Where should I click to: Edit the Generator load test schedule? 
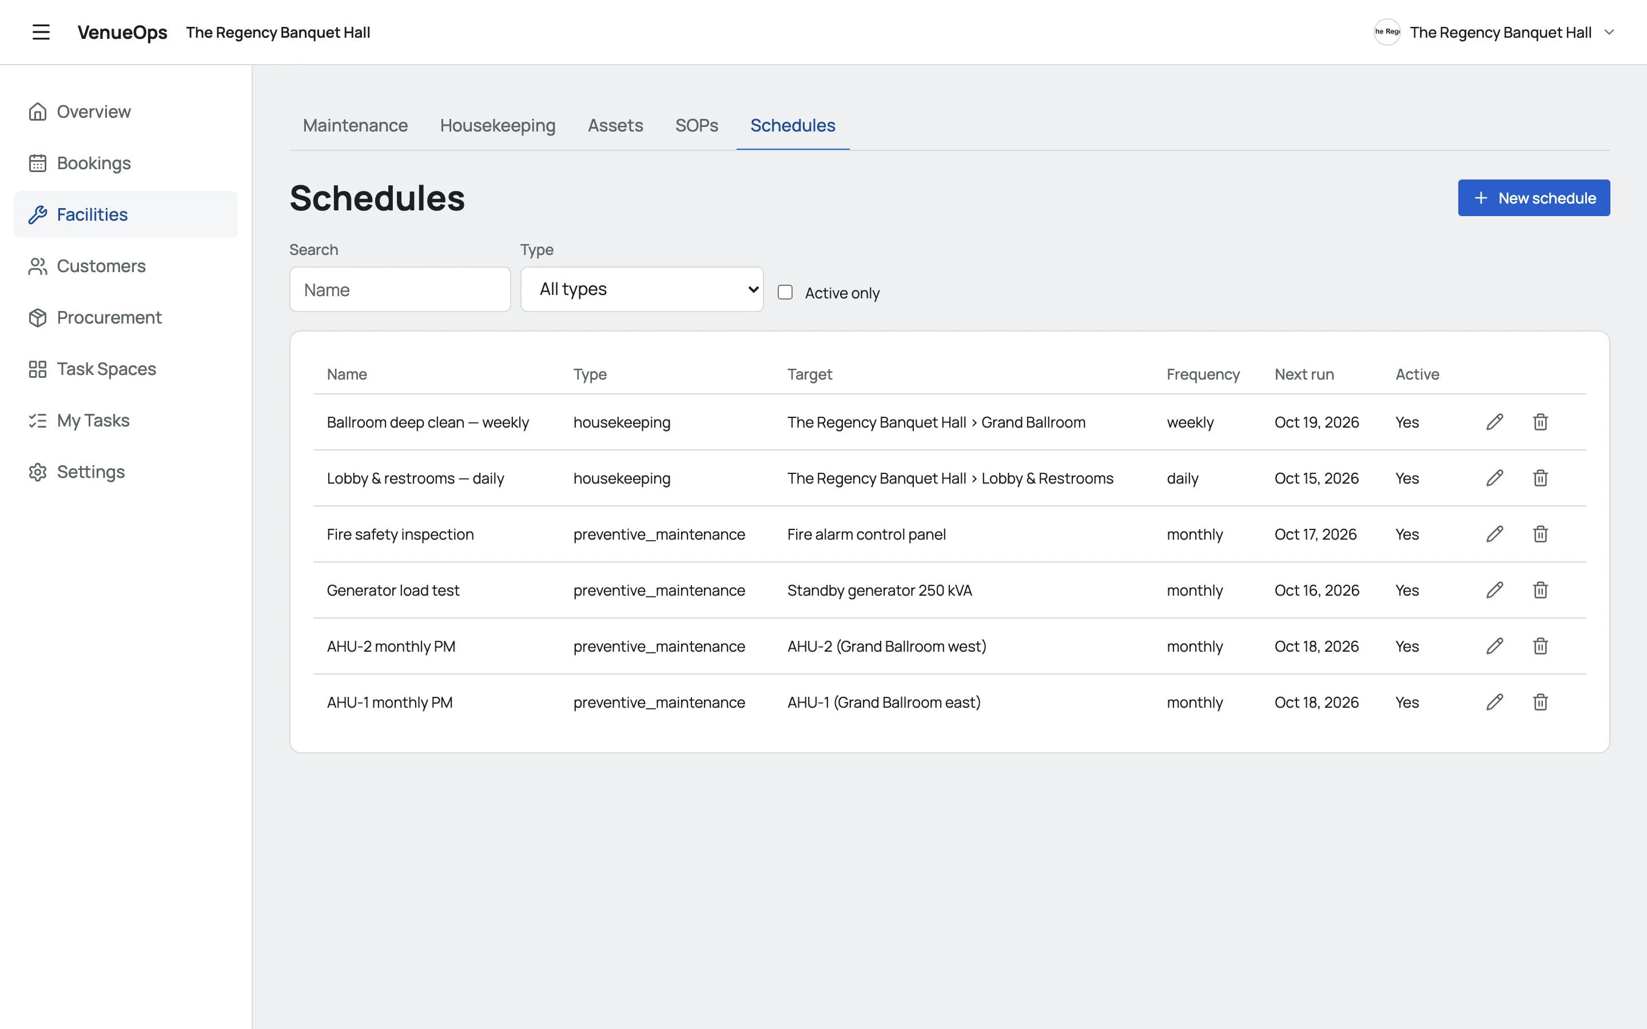[1494, 590]
